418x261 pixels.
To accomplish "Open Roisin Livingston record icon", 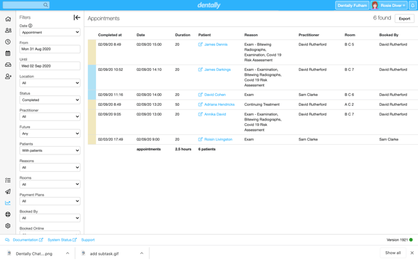I will click(x=200, y=139).
